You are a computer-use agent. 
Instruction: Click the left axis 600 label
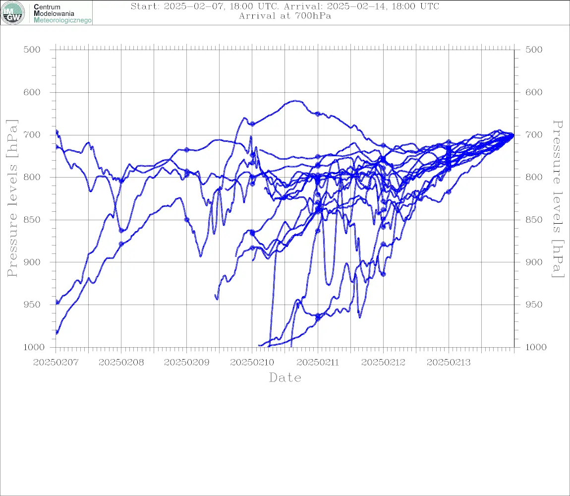[32, 92]
